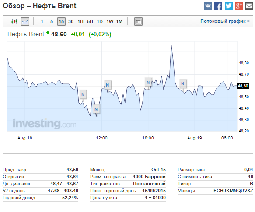
Task: Open Потоковый график link
Action: 225,21
